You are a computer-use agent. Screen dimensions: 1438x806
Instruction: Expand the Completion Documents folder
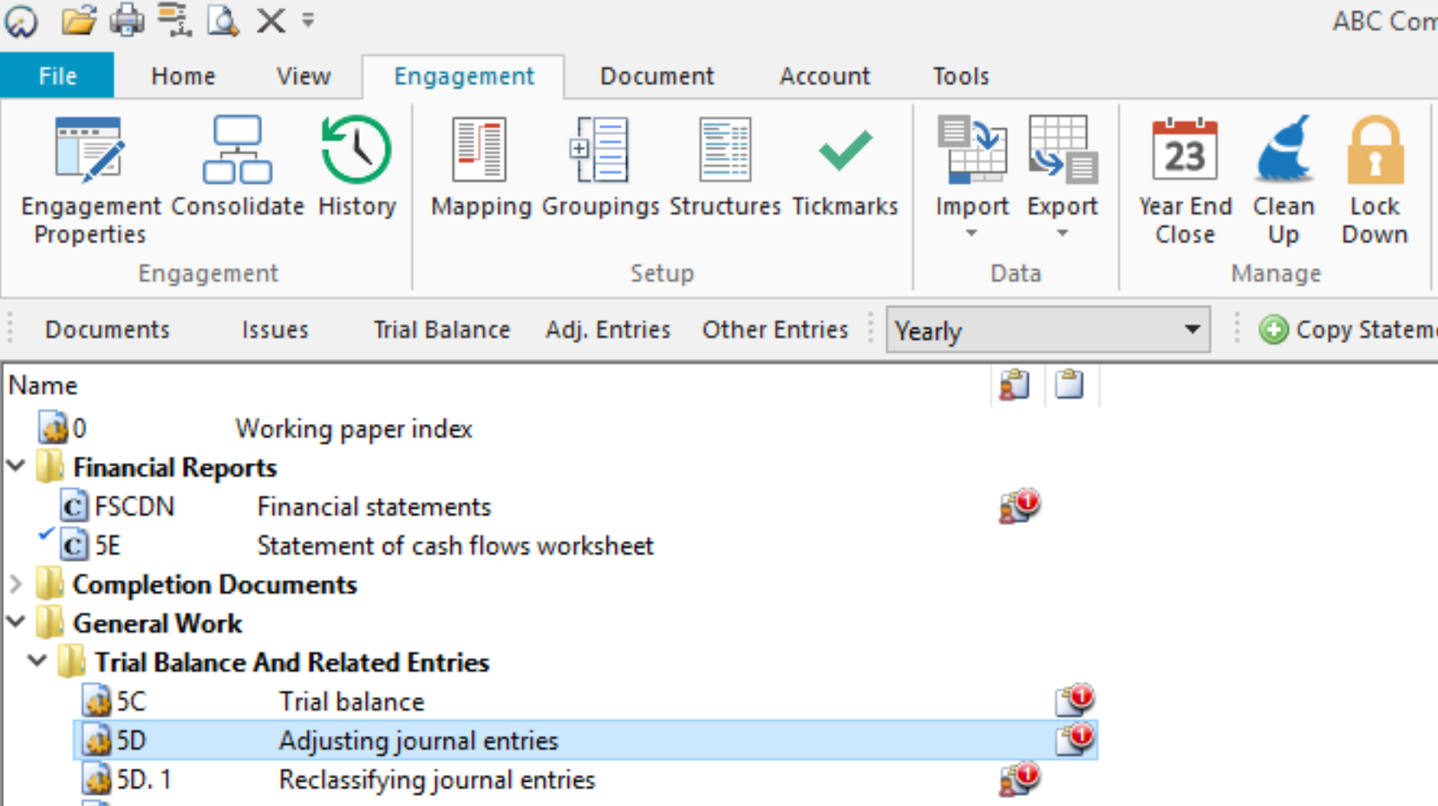point(16,584)
